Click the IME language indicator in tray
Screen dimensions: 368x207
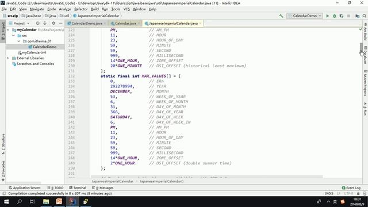[335, 202]
